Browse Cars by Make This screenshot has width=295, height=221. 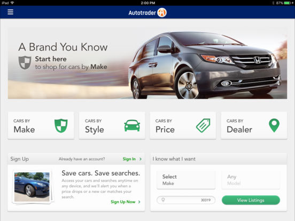(41, 125)
